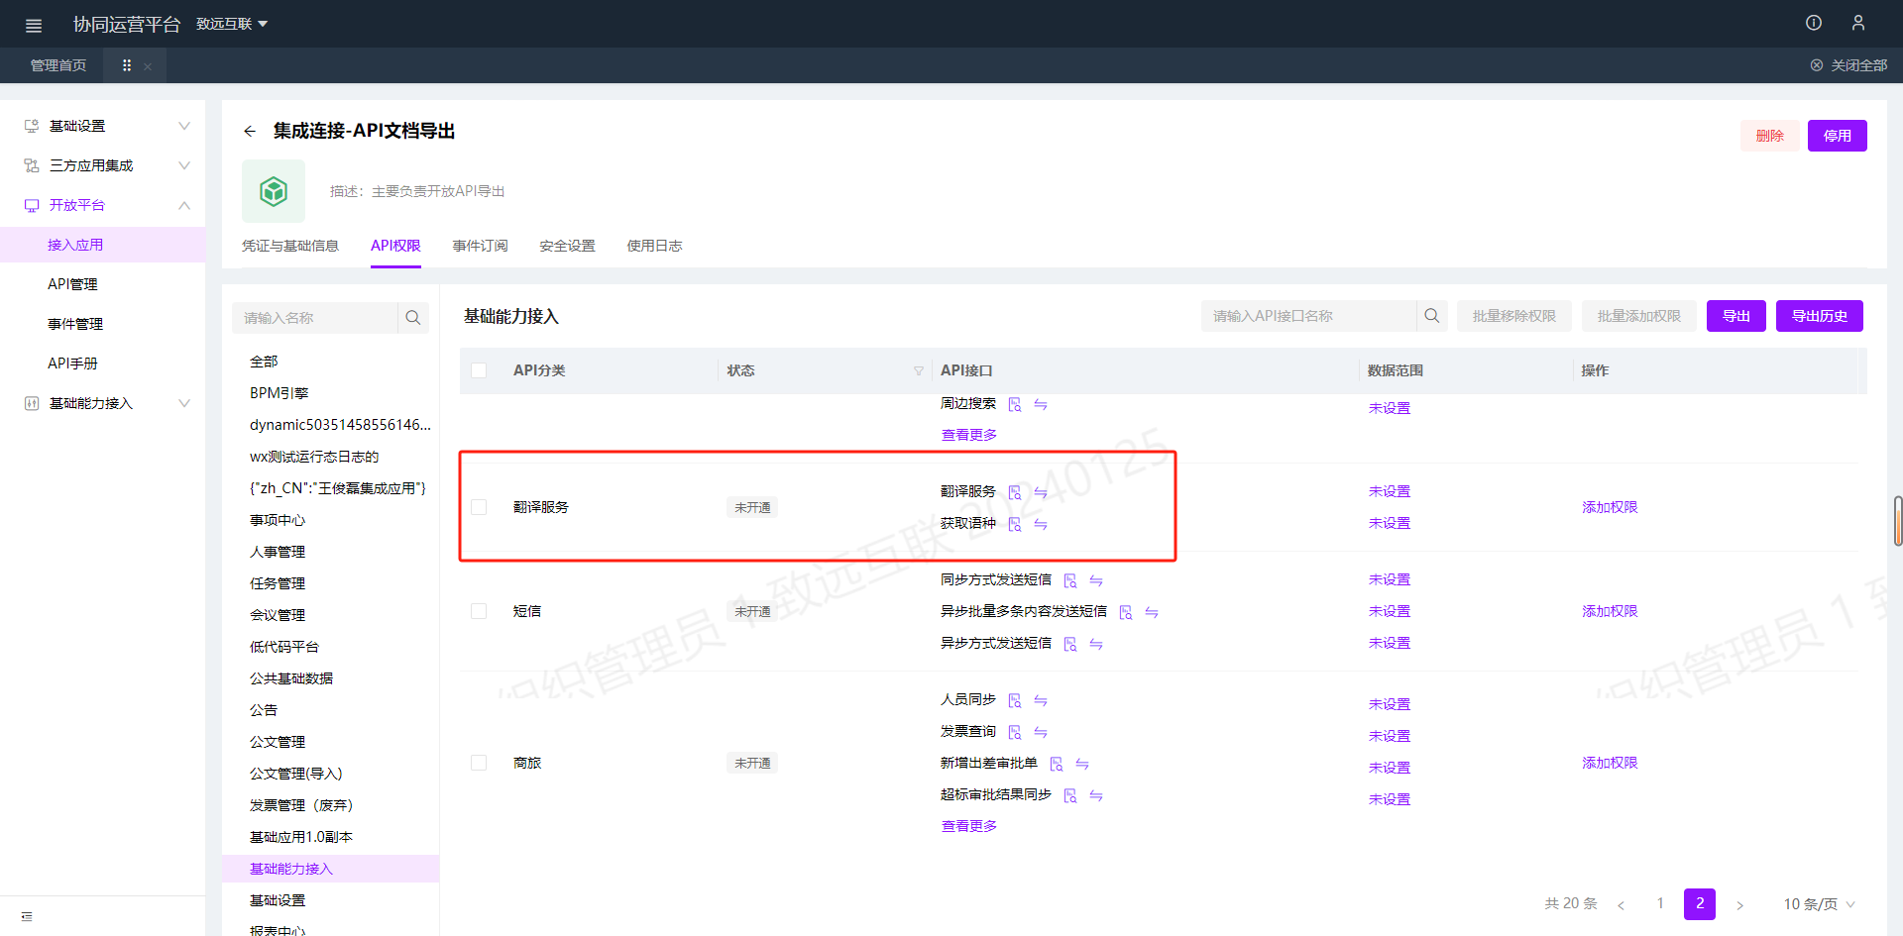The width and height of the screenshot is (1903, 936).
Task: Toggle the select-all checkbox in table header
Action: (x=479, y=370)
